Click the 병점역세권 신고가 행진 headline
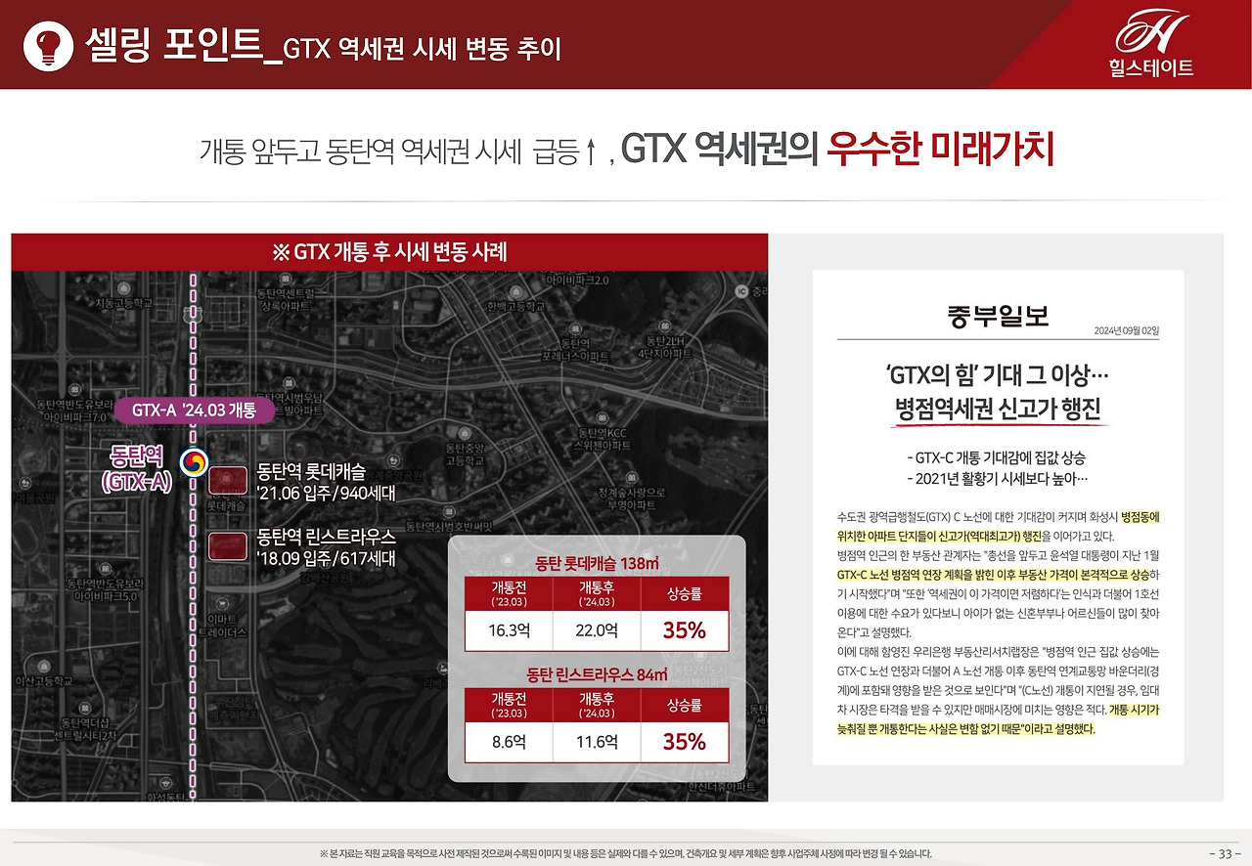This screenshot has width=1252, height=866. click(999, 411)
